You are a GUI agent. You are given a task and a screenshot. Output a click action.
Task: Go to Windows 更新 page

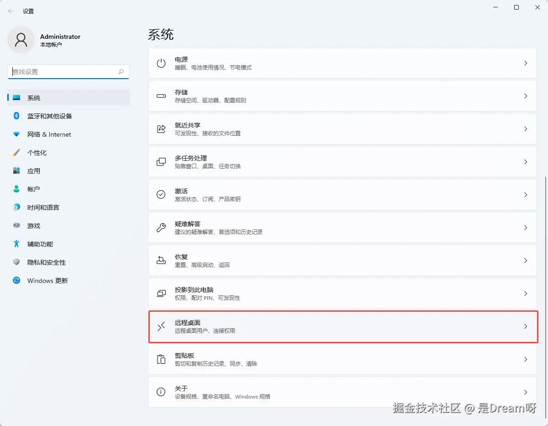tap(68, 281)
